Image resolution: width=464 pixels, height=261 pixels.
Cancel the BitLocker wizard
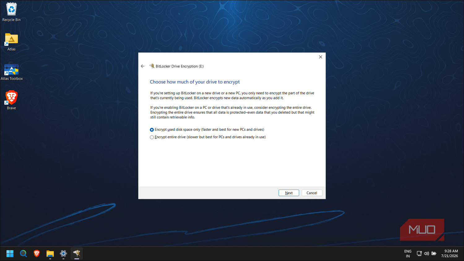tap(312, 193)
